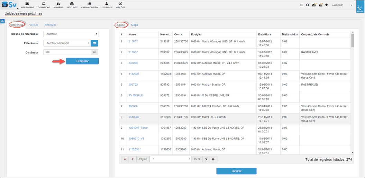Switch to the Mapa tab
Viewport: 365px width, 178px height.
coord(135,25)
